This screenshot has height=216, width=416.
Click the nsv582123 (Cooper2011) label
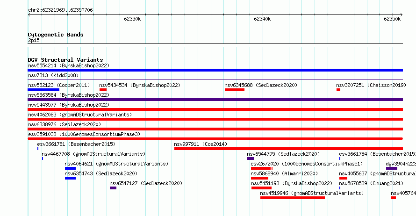tap(59, 85)
